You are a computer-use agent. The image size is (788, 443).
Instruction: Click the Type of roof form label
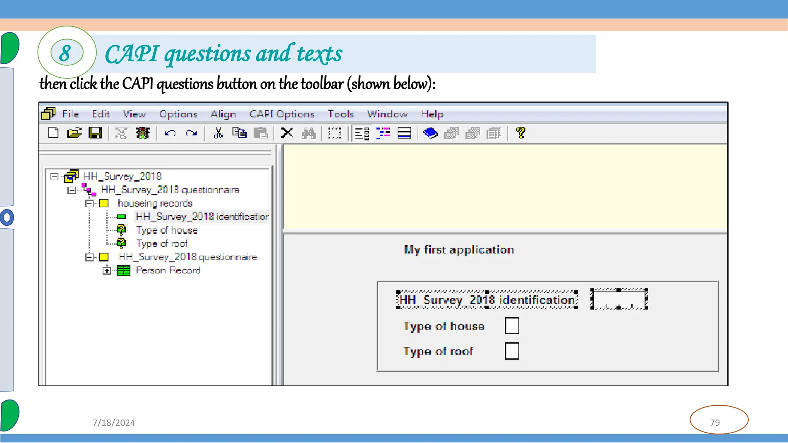438,351
